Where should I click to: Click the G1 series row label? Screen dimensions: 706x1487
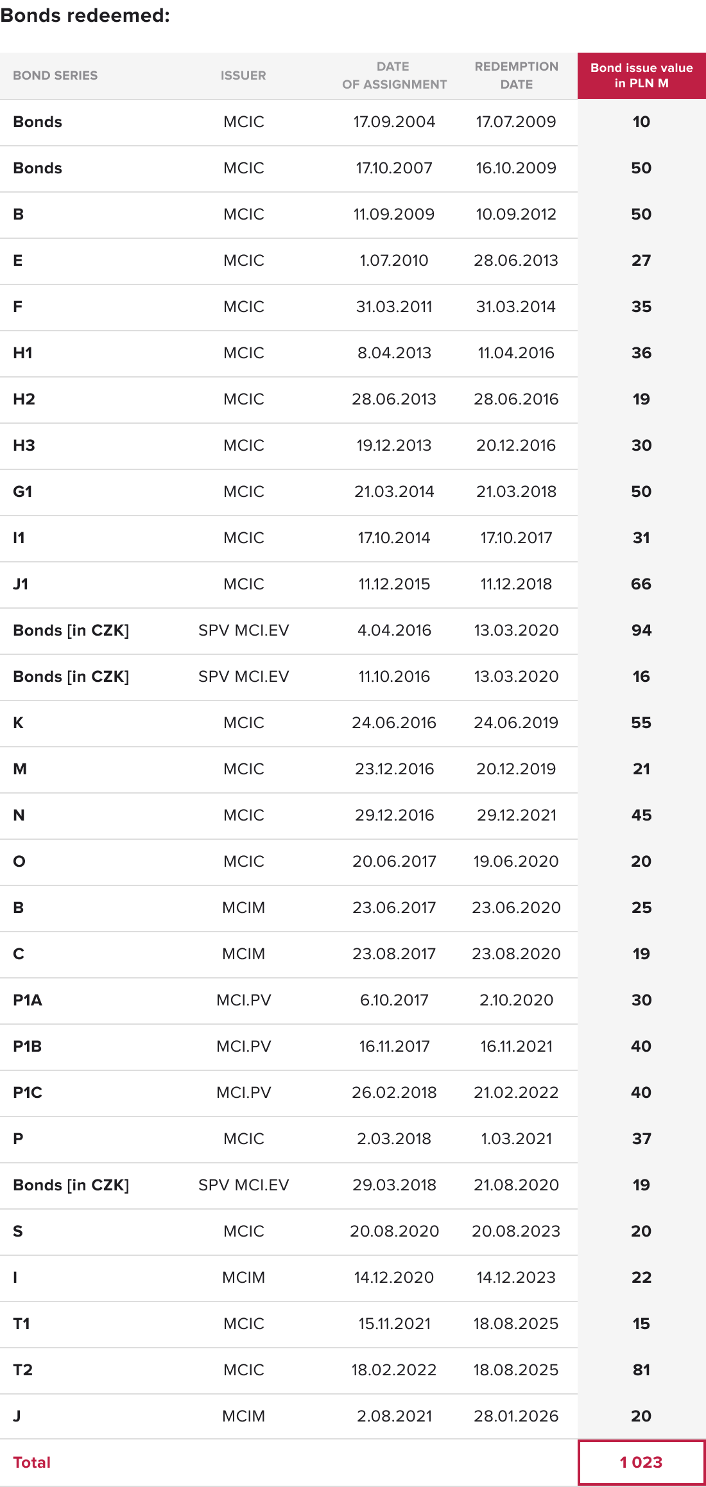[23, 492]
